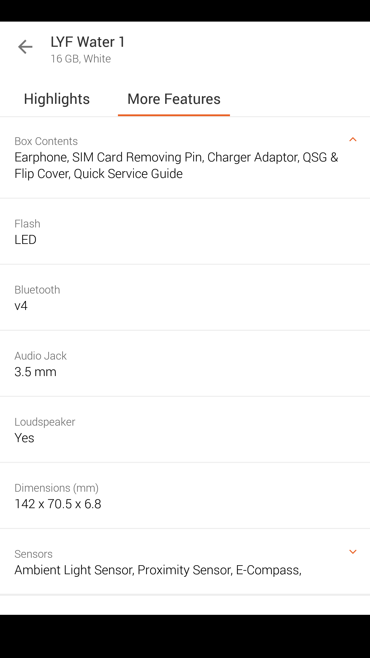370x658 pixels.
Task: Expand the Sensors section chevron
Action: [x=353, y=552]
